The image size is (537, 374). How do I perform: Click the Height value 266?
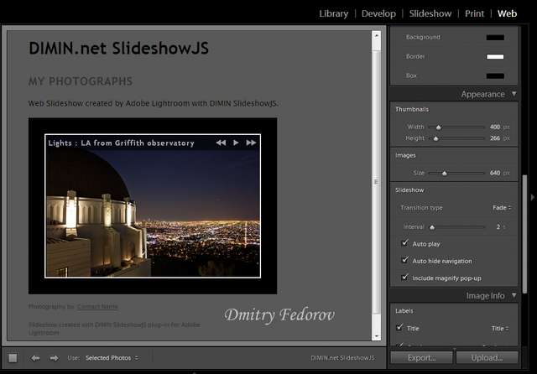click(x=495, y=138)
